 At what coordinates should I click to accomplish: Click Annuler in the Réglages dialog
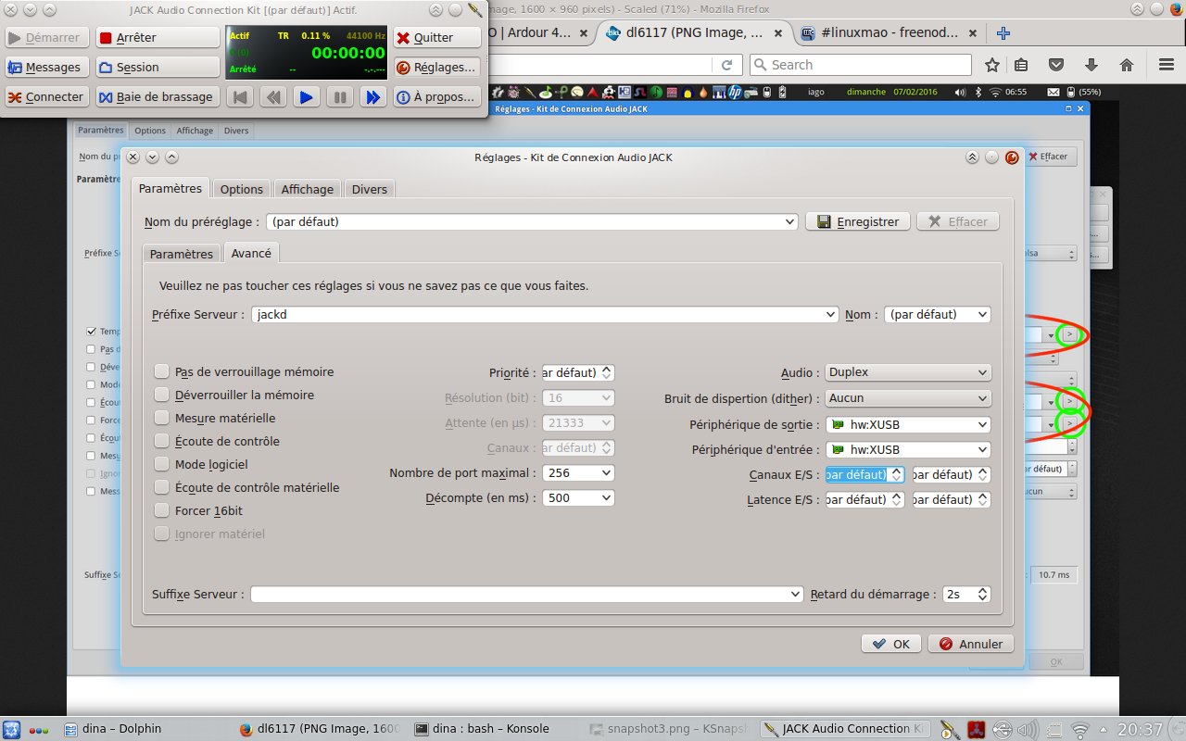pyautogui.click(x=971, y=644)
